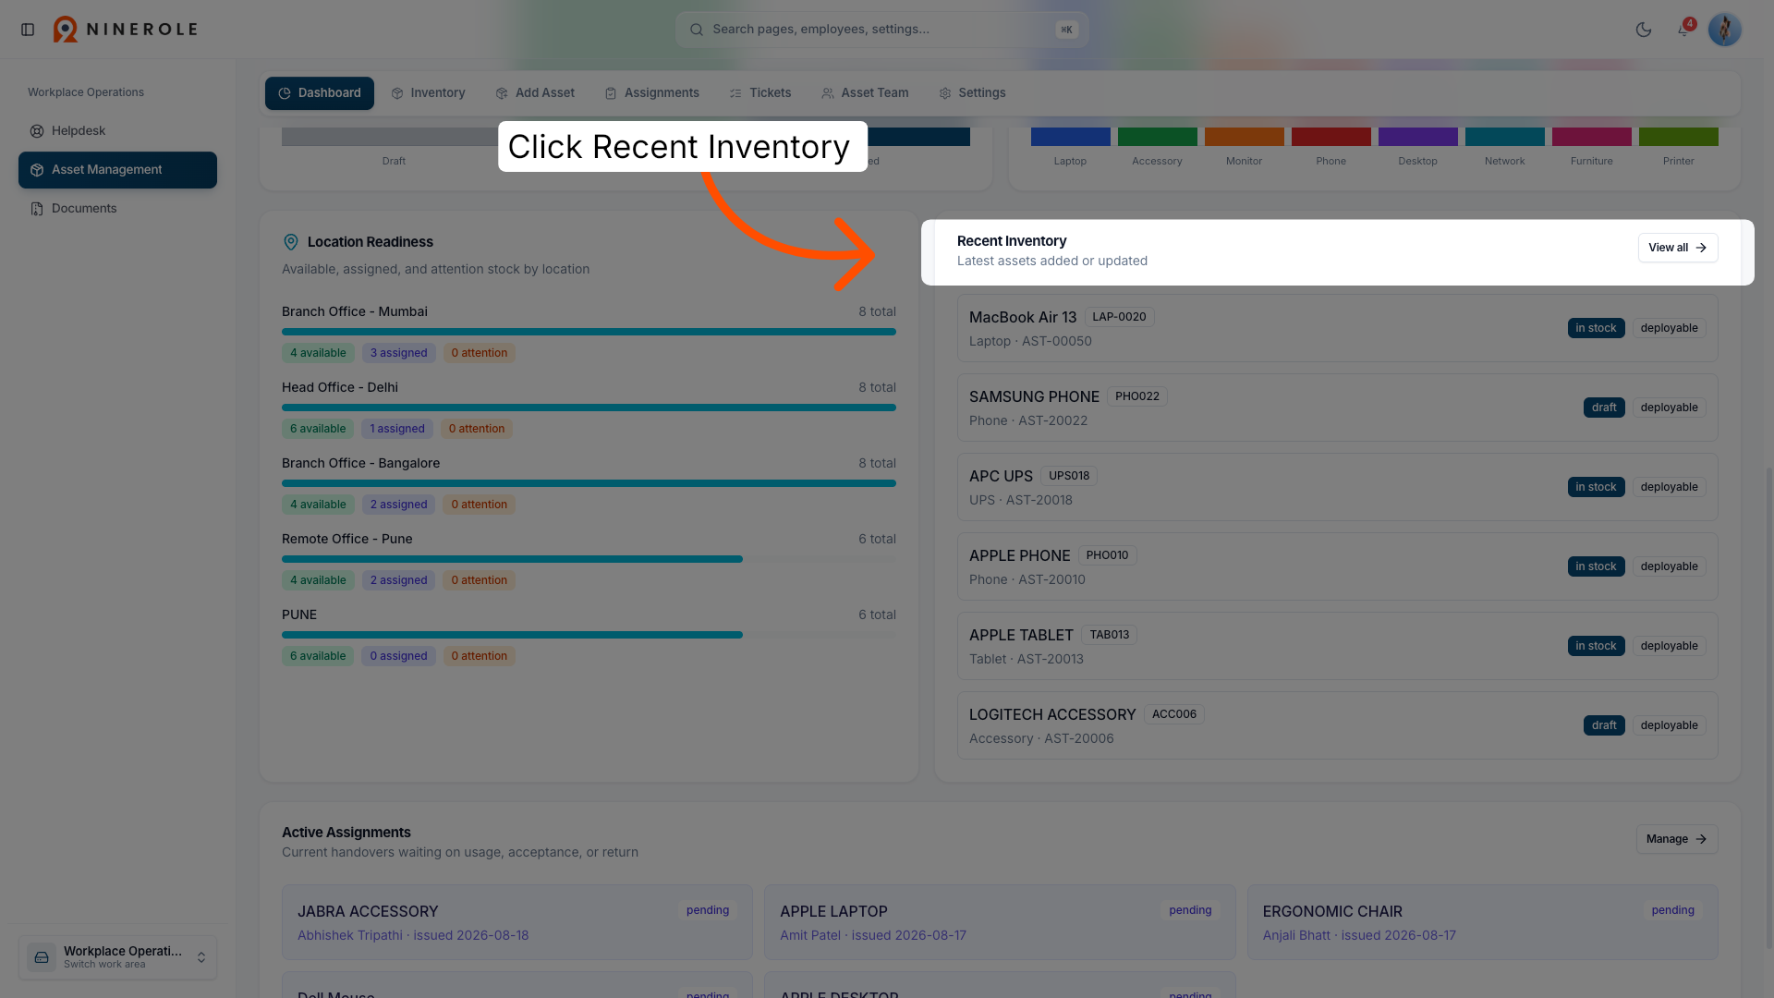Image resolution: width=1774 pixels, height=998 pixels.
Task: Click the LOGITECH ACCESSORY draft badge
Action: (x=1604, y=725)
